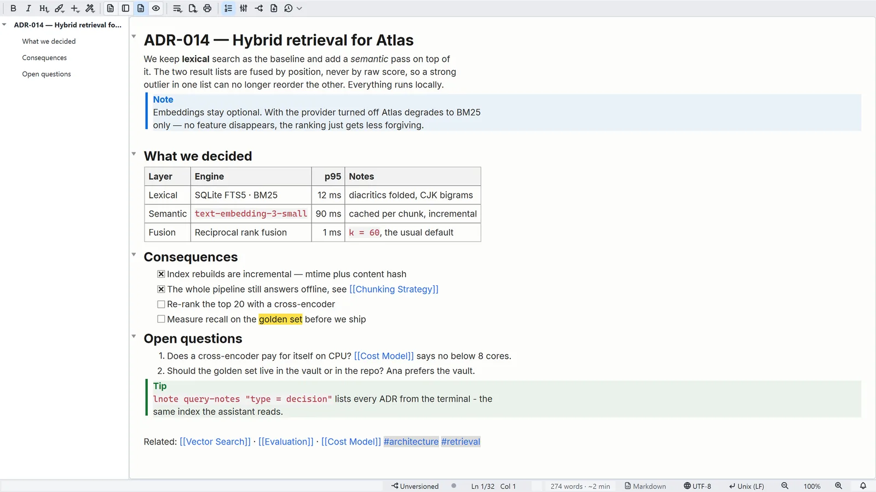Open the heading level dropdown
The height and width of the screenshot is (492, 876).
[x=44, y=8]
